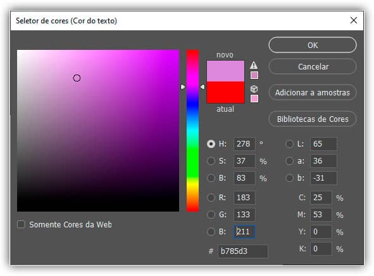Confirm the color with OK button
The width and height of the screenshot is (374, 276).
coord(313,45)
